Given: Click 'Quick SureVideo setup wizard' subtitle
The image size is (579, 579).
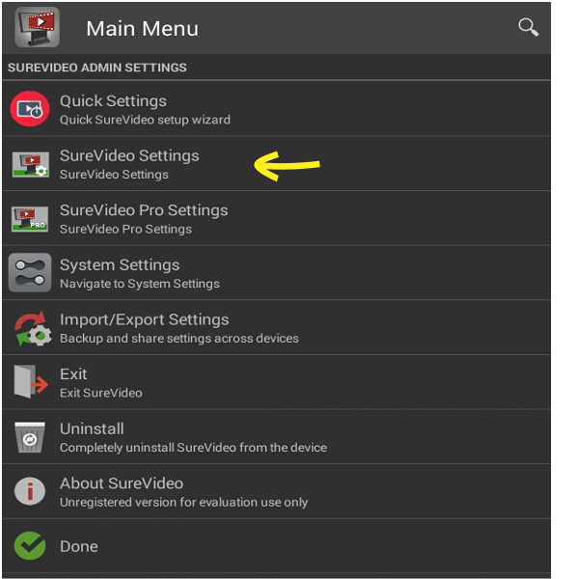Looking at the screenshot, I should [x=145, y=120].
